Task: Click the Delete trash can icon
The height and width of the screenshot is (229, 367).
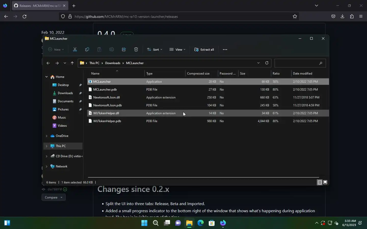Action: 136,50
